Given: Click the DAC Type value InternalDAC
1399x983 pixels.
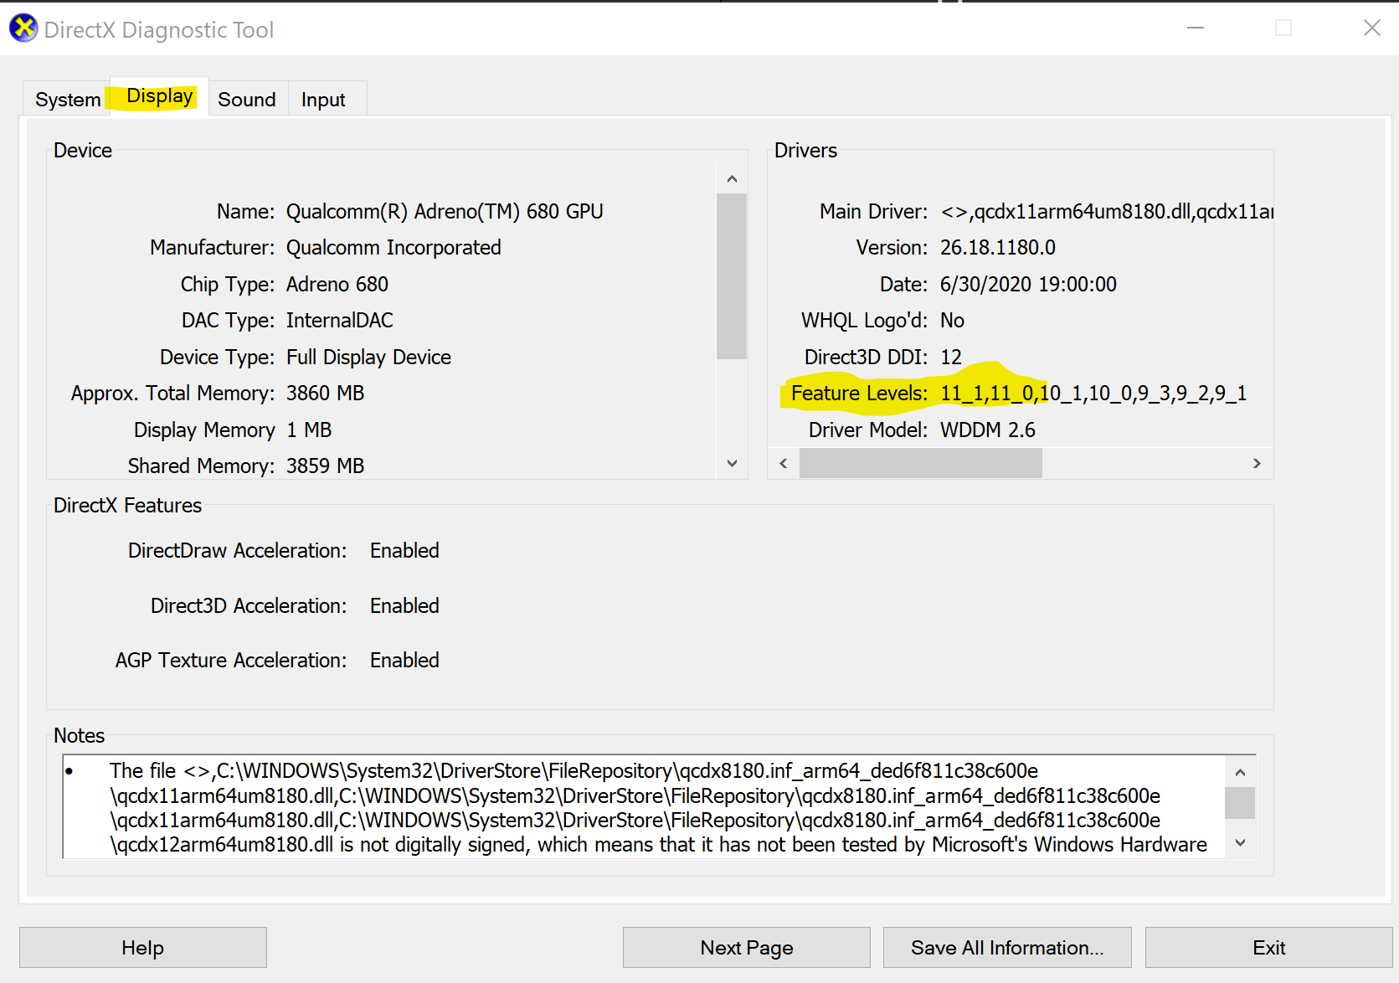Looking at the screenshot, I should pyautogui.click(x=340, y=321).
